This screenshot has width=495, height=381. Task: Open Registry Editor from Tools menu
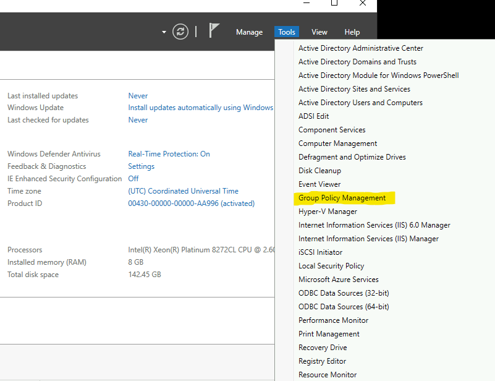click(322, 361)
